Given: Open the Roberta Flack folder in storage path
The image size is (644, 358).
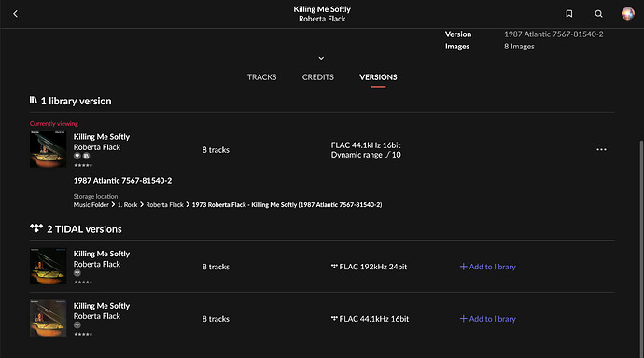Looking at the screenshot, I should click(164, 204).
